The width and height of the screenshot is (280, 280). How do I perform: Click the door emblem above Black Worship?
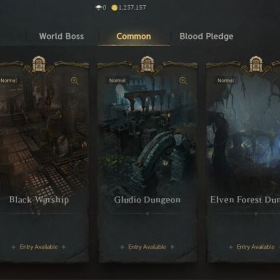[x=39, y=64]
